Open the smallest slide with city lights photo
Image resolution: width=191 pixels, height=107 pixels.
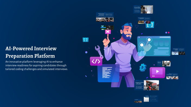tap(138, 101)
